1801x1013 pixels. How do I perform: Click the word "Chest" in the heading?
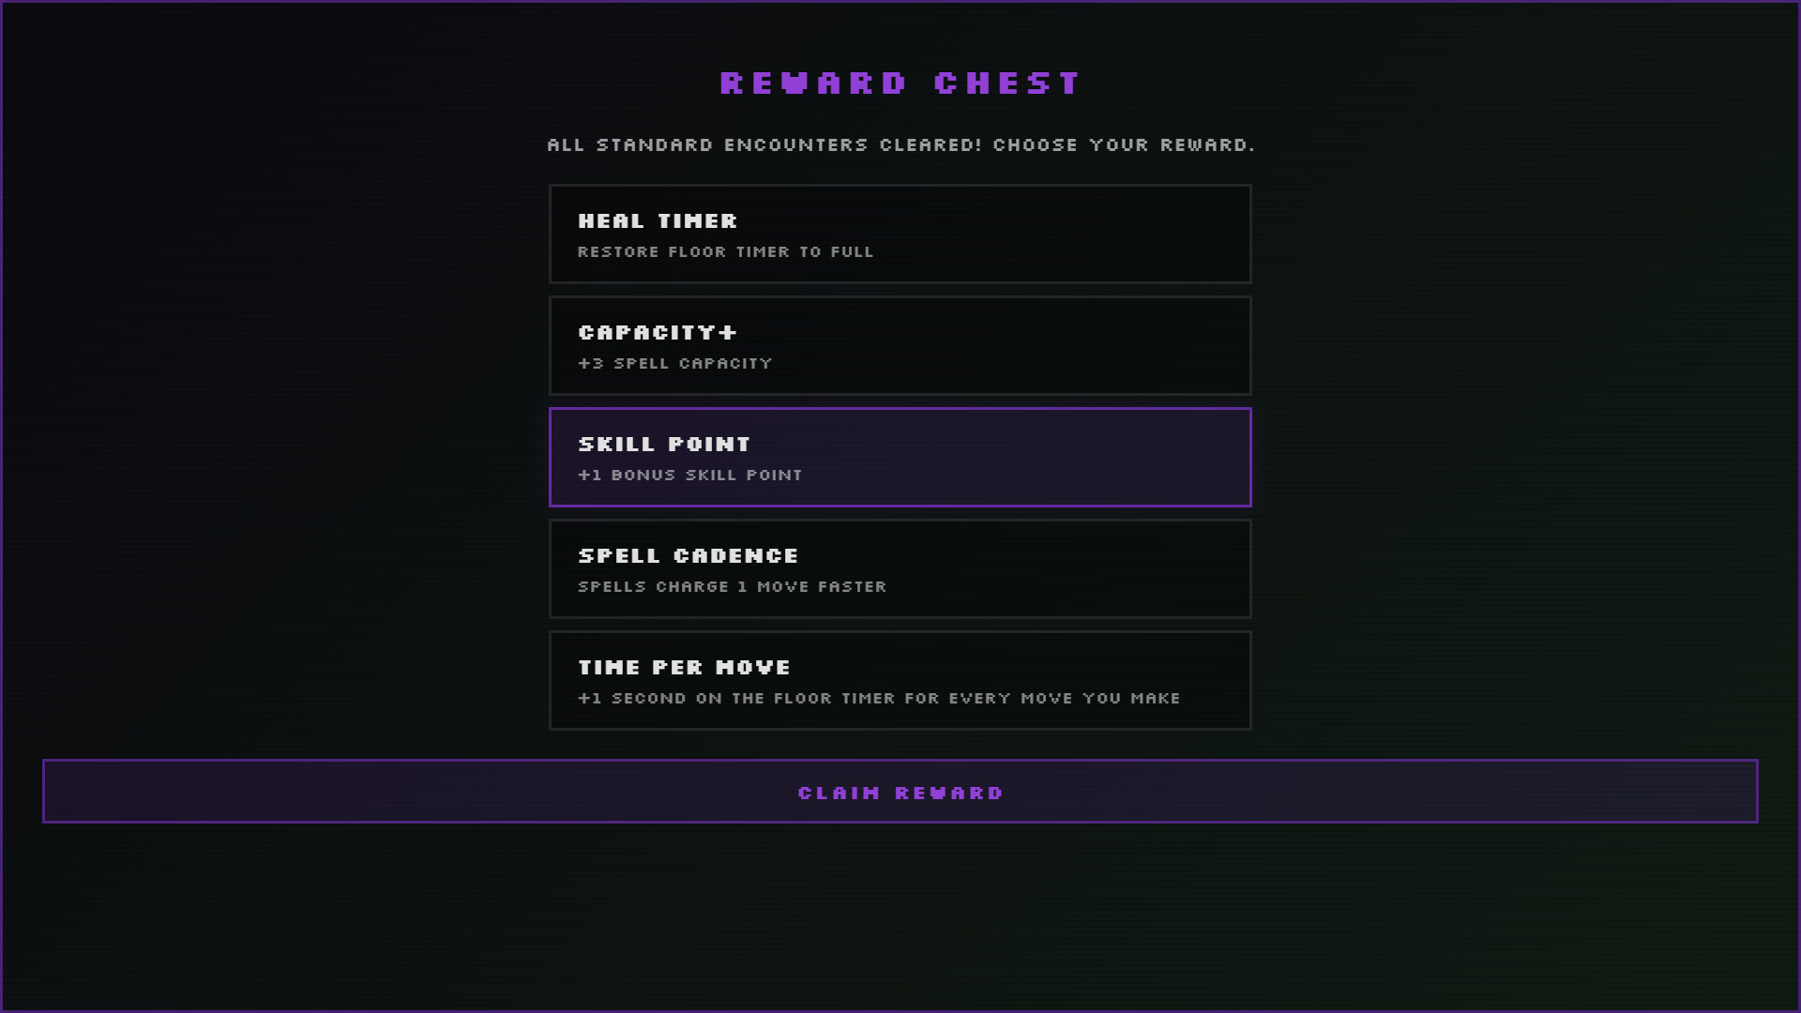click(1007, 83)
